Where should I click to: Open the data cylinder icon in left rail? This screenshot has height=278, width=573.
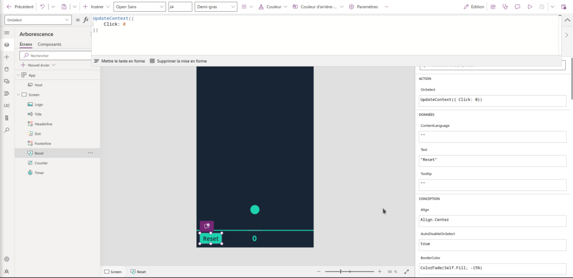pyautogui.click(x=7, y=69)
